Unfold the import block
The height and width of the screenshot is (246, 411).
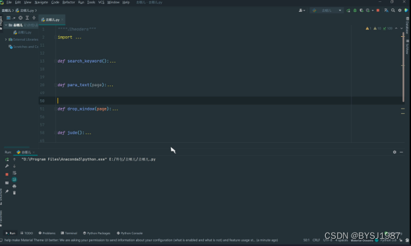pyautogui.click(x=55, y=37)
